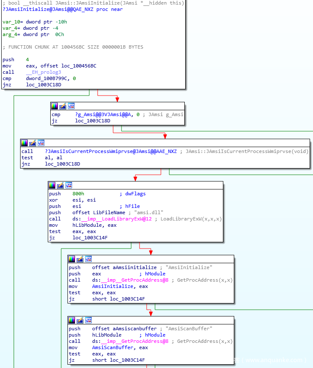Click group nodes icon on g_Amsi compare block

[71, 106]
